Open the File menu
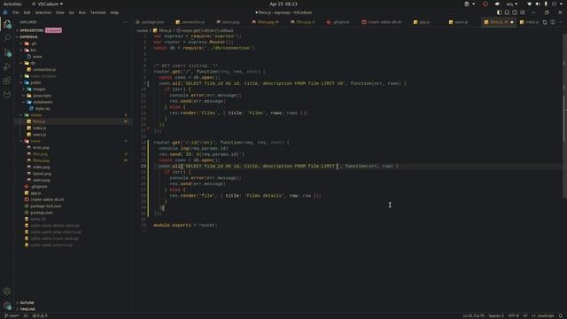 click(16, 12)
